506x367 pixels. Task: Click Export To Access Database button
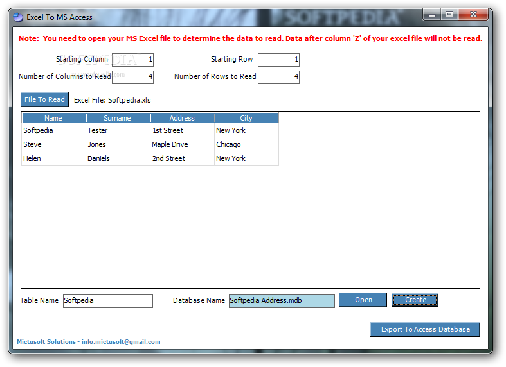tap(426, 329)
